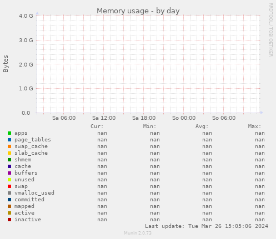
Task: Click the 'Max:' column header
Action: [254, 126]
